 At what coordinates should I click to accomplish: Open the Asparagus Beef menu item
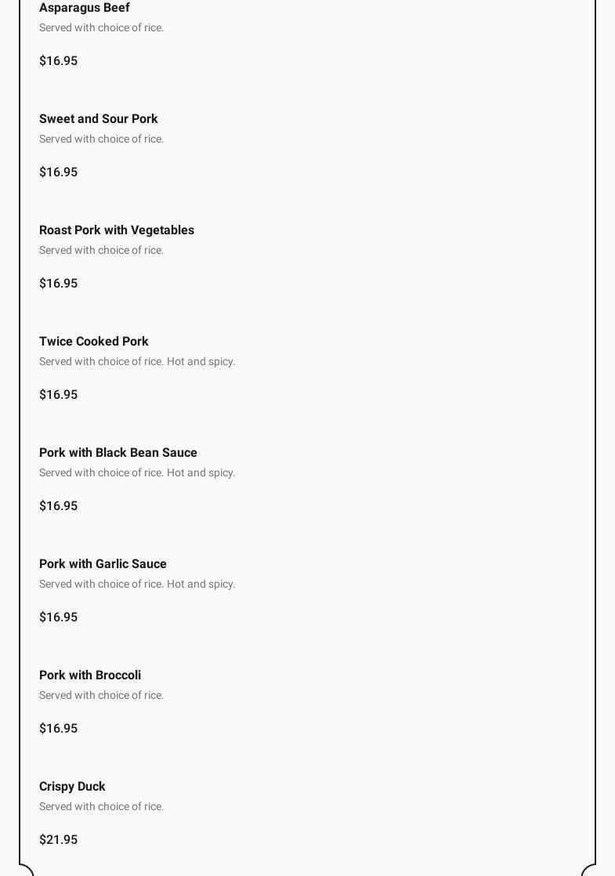[85, 8]
